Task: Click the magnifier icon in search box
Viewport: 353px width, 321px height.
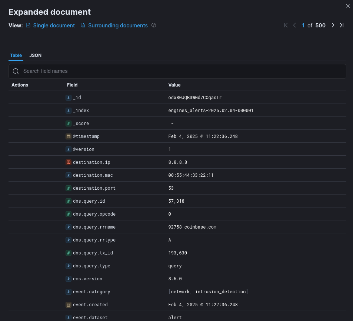Action: (16, 71)
